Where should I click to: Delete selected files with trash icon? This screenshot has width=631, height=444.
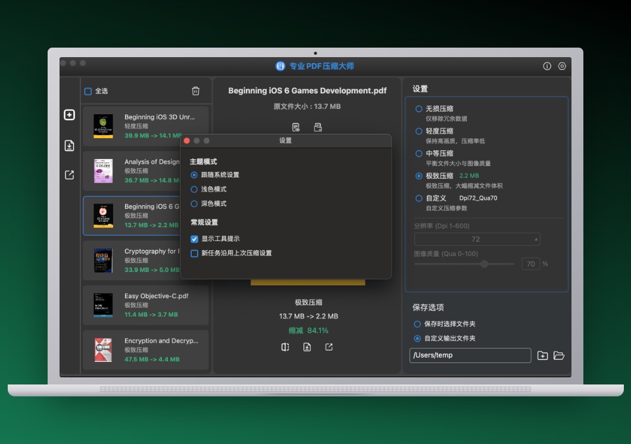tap(196, 91)
